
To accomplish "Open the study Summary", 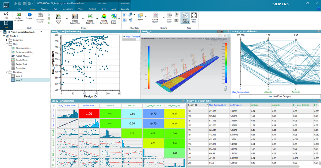I will (30, 15).
